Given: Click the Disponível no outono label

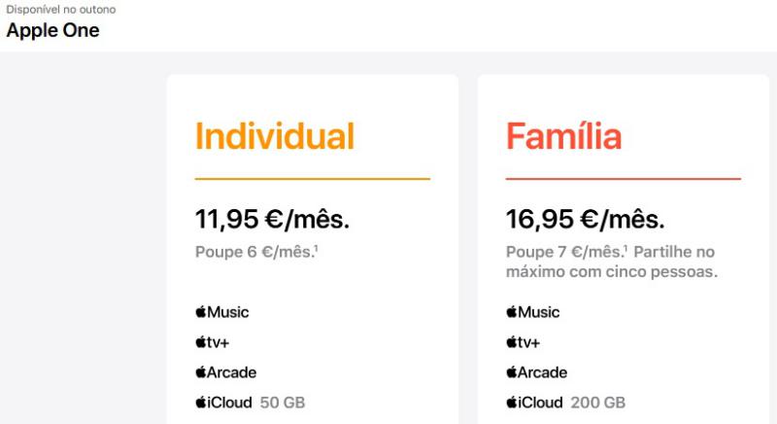Looking at the screenshot, I should (61, 10).
